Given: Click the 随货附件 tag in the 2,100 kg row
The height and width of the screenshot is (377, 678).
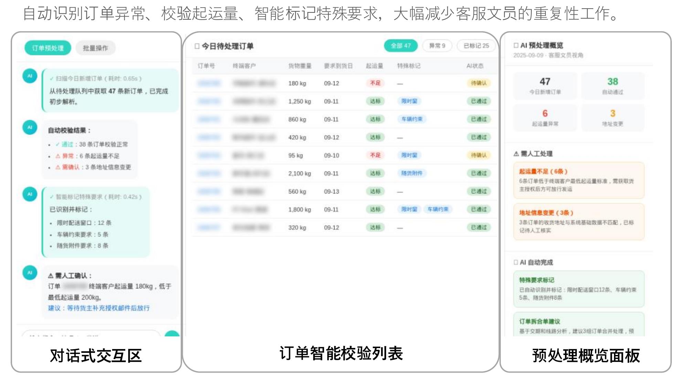Looking at the screenshot, I should 412,173.
